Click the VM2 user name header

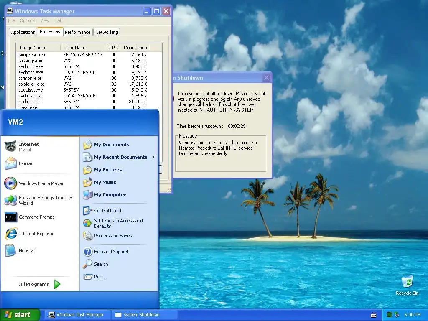point(15,122)
